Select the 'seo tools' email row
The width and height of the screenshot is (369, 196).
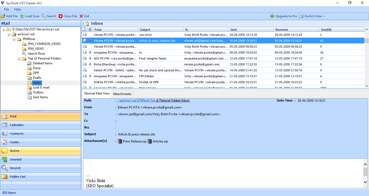click(223, 35)
